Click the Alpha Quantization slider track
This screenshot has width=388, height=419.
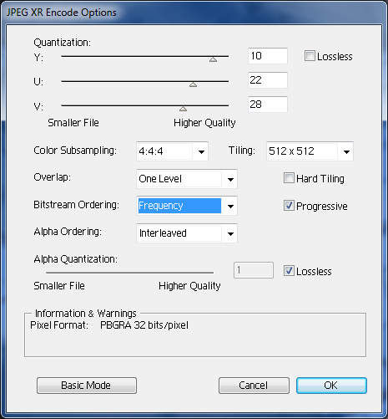pyautogui.click(x=129, y=273)
